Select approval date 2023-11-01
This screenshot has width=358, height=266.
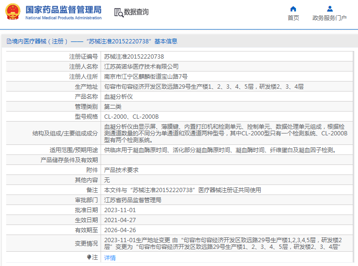pyautogui.click(x=120, y=210)
